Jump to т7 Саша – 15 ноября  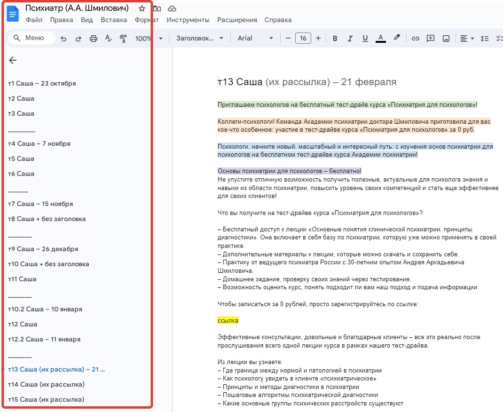click(x=40, y=204)
